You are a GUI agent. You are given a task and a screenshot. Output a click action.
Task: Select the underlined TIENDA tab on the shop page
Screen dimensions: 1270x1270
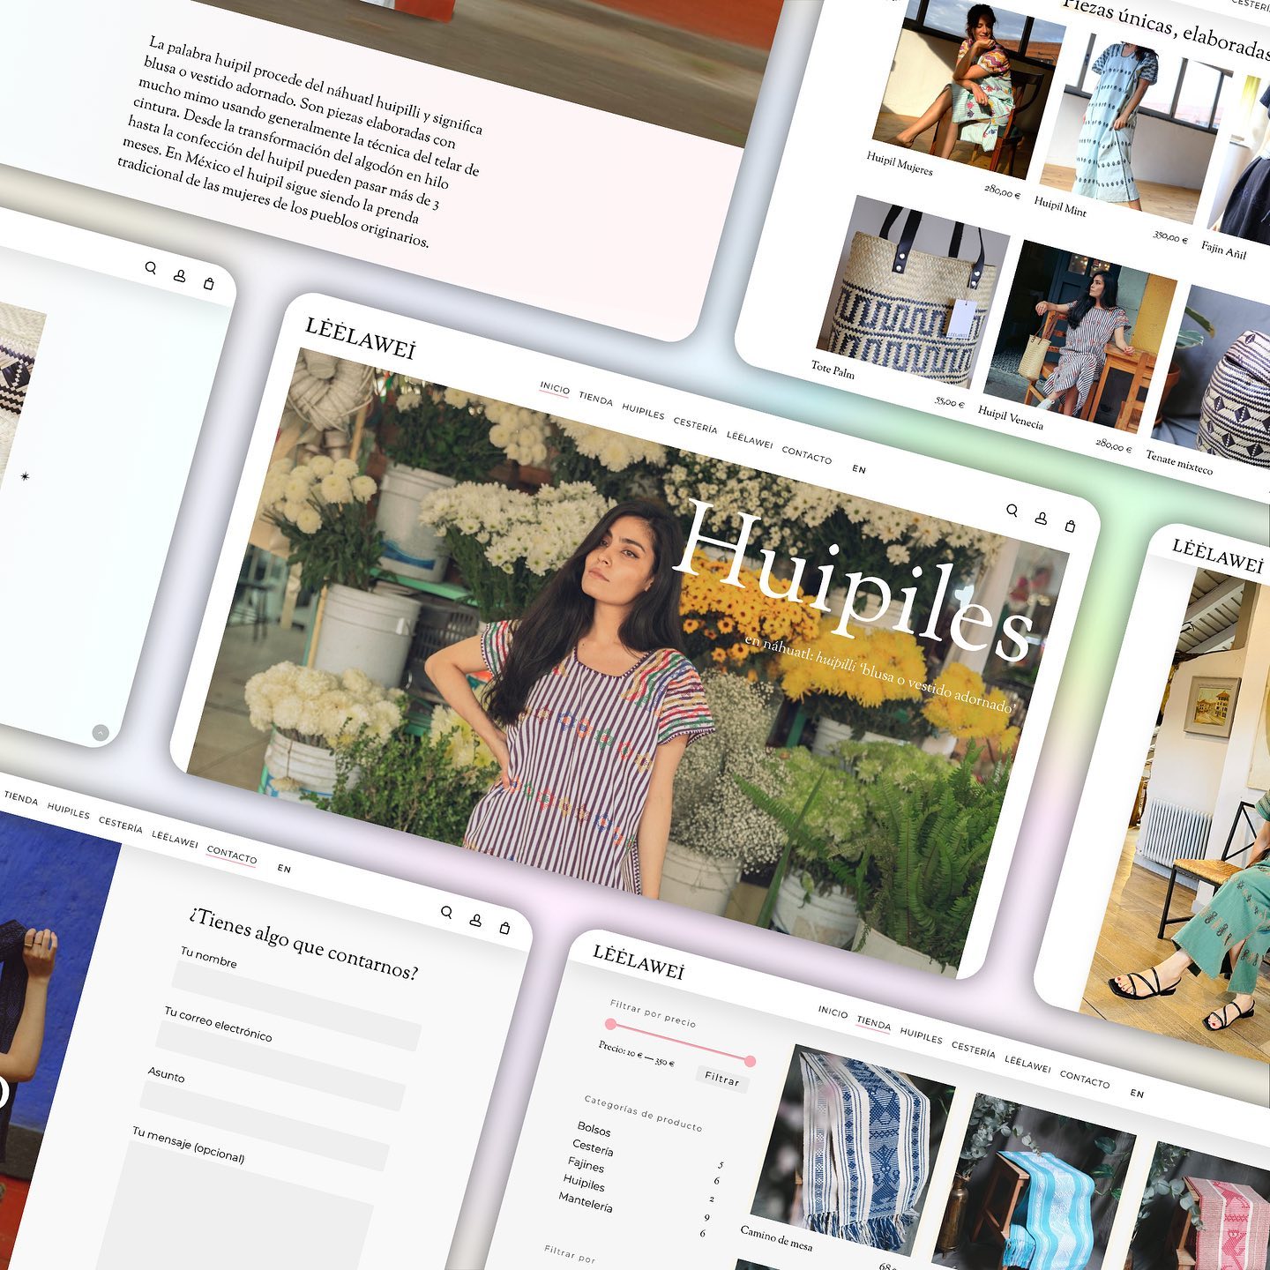pyautogui.click(x=873, y=1023)
